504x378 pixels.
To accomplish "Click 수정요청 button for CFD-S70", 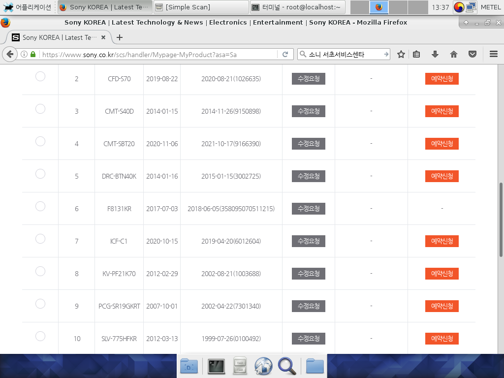I will click(309, 79).
